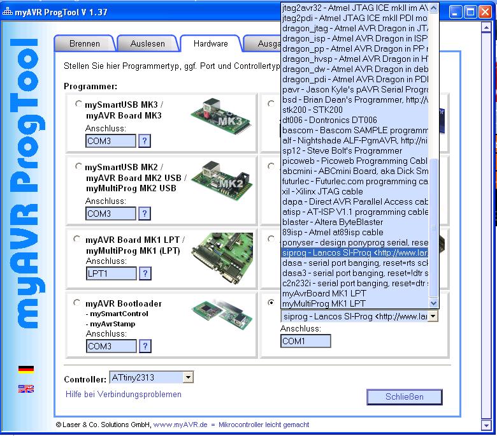Click the COM3 field under mySmartUSB MK3
The height and width of the screenshot is (436, 497).
tap(111, 141)
